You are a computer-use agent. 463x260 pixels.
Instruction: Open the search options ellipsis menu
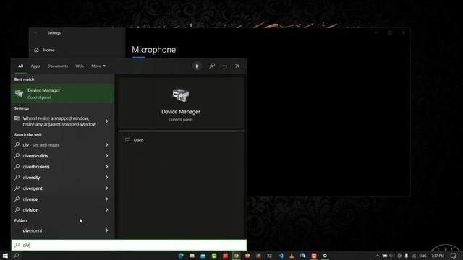pos(225,66)
